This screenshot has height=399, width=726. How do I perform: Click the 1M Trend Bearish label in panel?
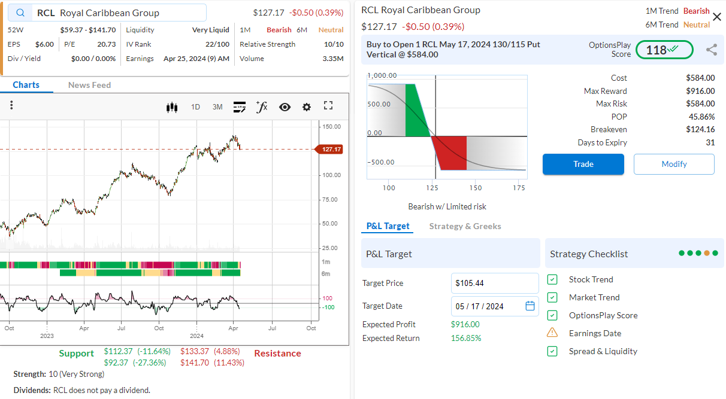coord(696,11)
